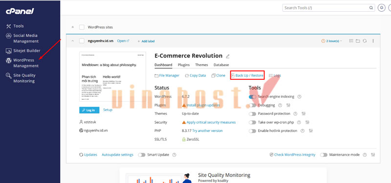Viewport: 391px width, 183px height.
Task: Edit site title with pencil icon
Action: pos(227,56)
